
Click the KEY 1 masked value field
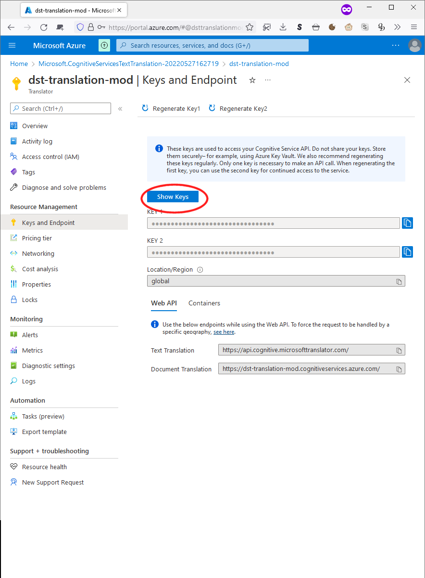[x=274, y=223]
